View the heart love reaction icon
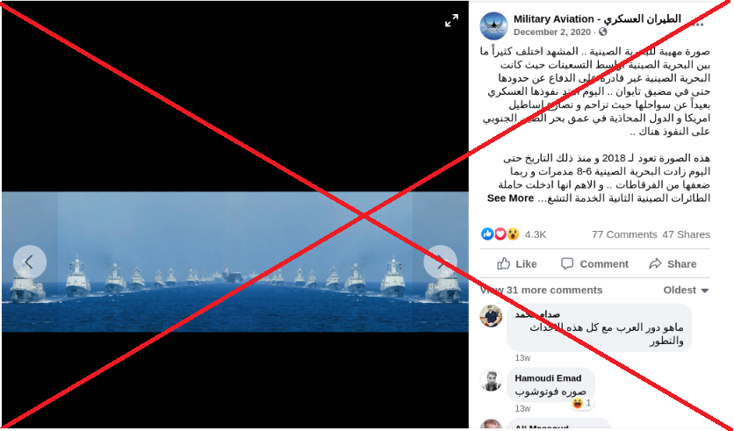Image resolution: width=734 pixels, height=431 pixels. 500,234
